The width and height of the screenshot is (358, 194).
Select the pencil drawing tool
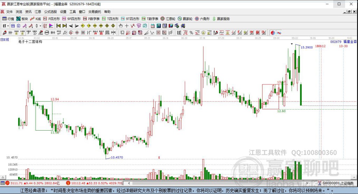[4, 33]
